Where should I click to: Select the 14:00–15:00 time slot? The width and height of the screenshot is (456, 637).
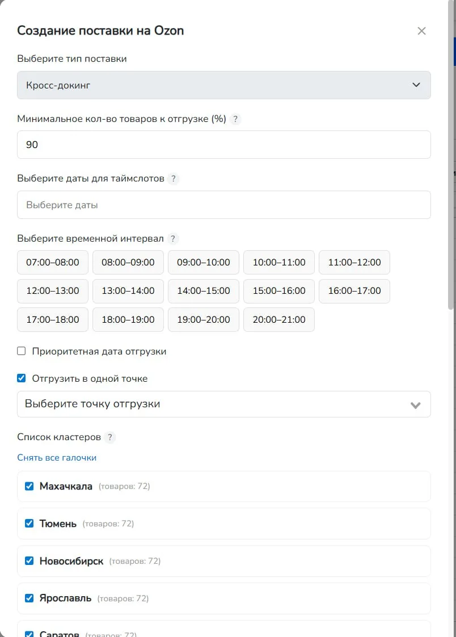(204, 291)
